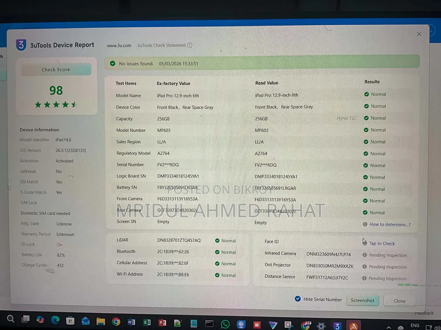Click the report timestamp 05/03/2026 15:33:51
The image size is (441, 330).
click(179, 64)
